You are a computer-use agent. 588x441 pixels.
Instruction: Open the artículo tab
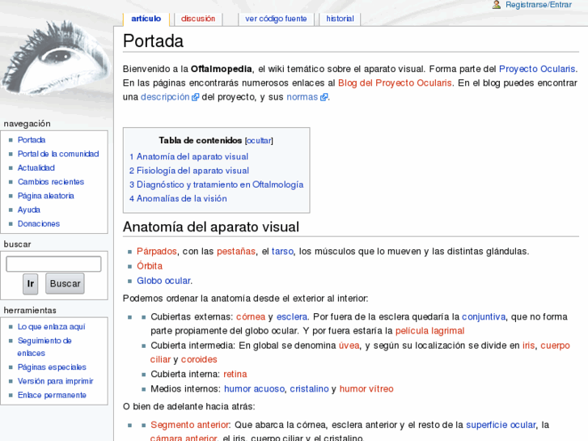(x=146, y=19)
